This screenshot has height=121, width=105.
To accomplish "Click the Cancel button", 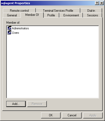I will click(x=72, y=115).
